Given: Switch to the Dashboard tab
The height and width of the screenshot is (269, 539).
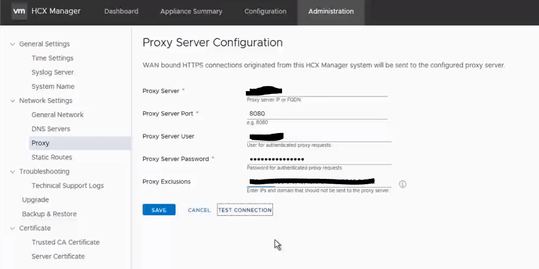Looking at the screenshot, I should (121, 12).
